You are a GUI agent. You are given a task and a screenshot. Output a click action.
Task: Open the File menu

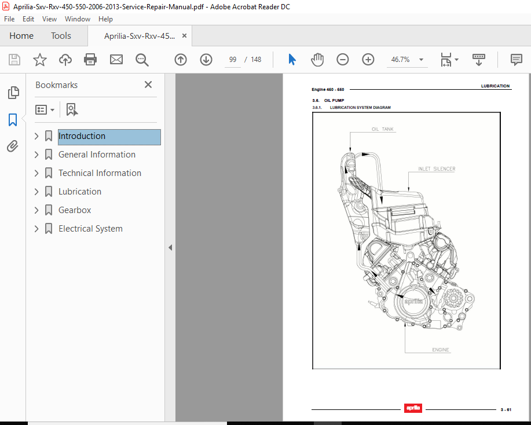pos(9,19)
